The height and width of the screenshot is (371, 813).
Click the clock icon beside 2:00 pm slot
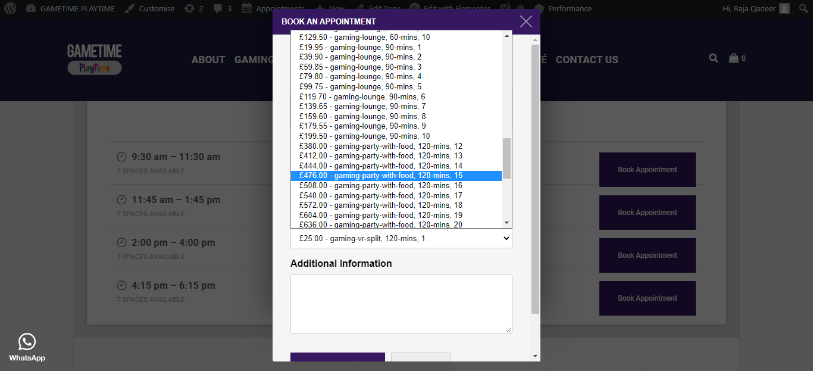[121, 242]
